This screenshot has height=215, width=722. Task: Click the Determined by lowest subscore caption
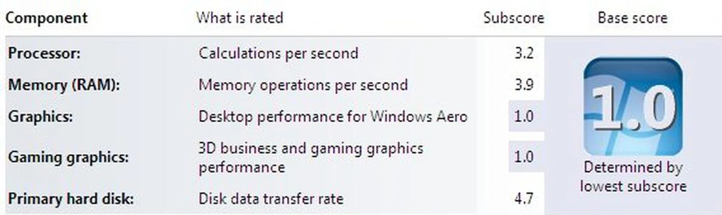(633, 177)
